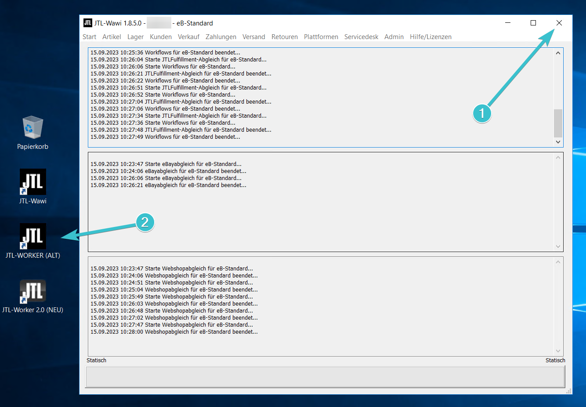Select log line '10:24:06 eBayabgleich für eB-Standard beendet'
The height and width of the screenshot is (407, 586).
coord(168,171)
